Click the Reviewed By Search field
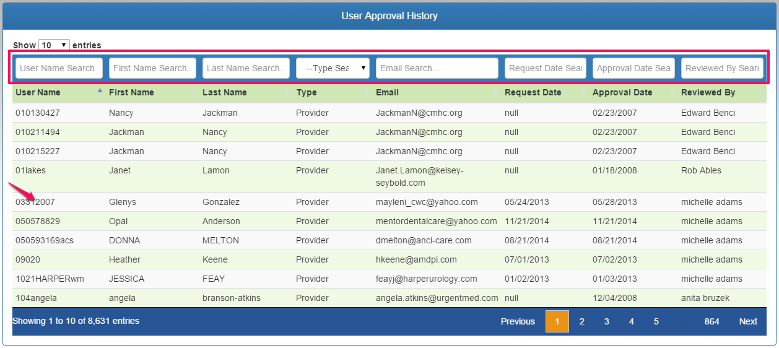Image resolution: width=779 pixels, height=348 pixels. (722, 68)
